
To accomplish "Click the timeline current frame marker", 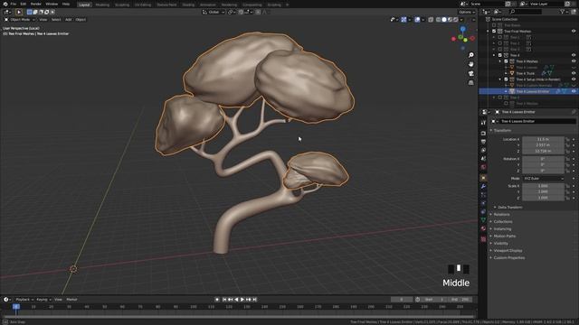I will [x=16, y=307].
